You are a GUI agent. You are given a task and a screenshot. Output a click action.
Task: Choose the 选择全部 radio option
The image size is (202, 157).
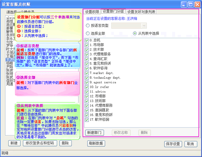coord(88,33)
